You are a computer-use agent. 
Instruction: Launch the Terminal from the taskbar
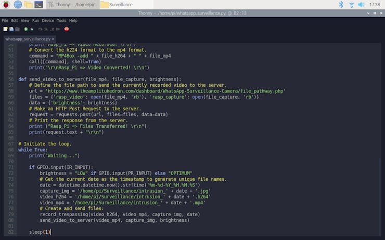tap(39, 5)
